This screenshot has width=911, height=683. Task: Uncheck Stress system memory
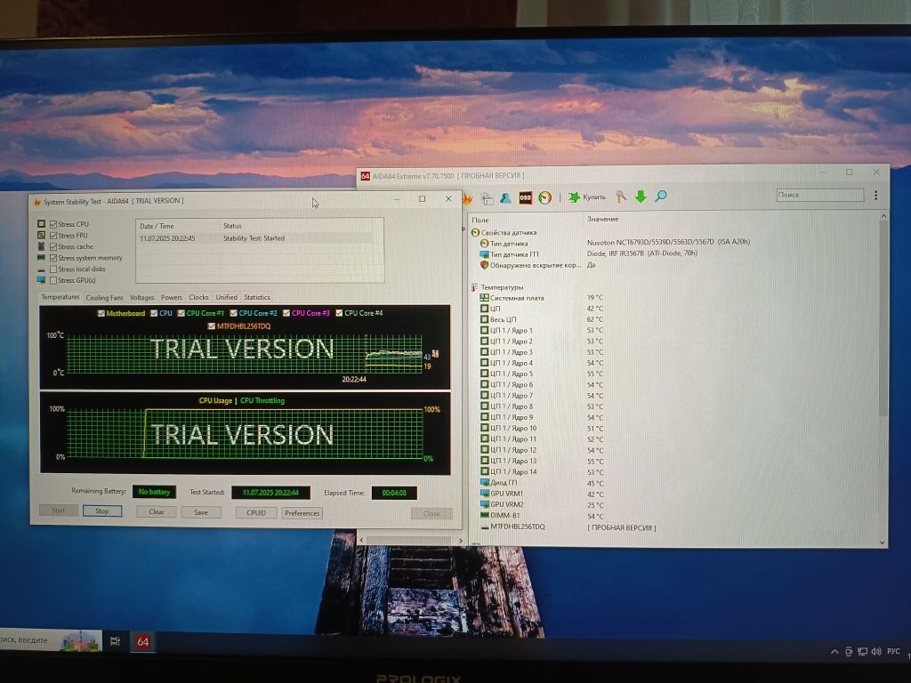point(52,258)
